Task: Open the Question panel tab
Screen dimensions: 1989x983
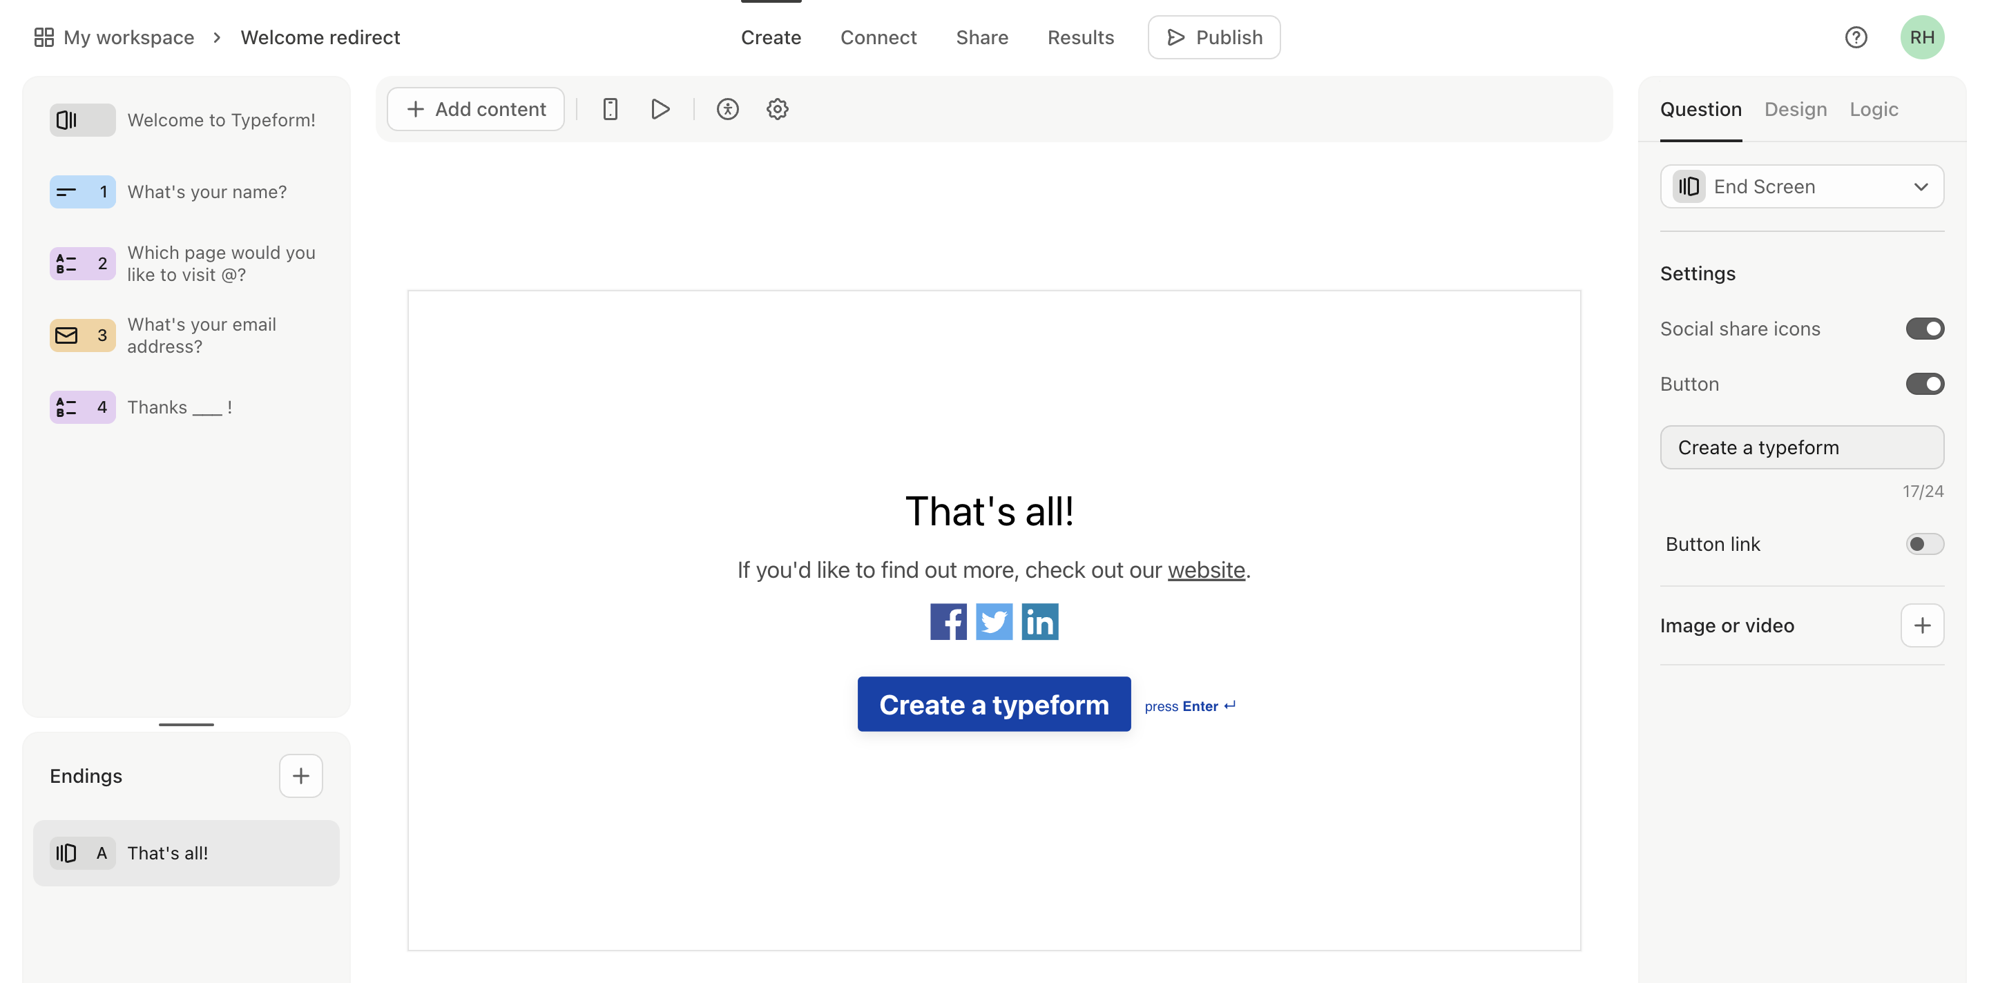Action: tap(1700, 109)
